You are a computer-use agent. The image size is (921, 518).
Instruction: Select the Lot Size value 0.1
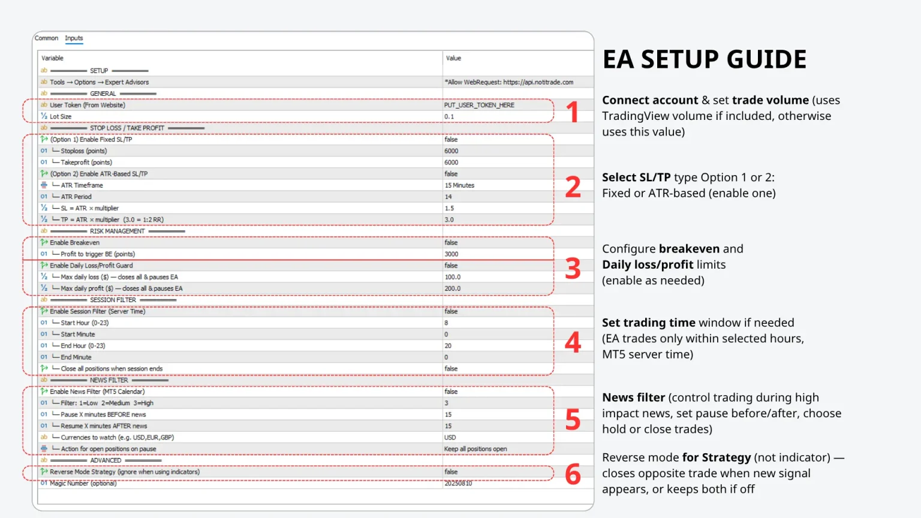[449, 117]
